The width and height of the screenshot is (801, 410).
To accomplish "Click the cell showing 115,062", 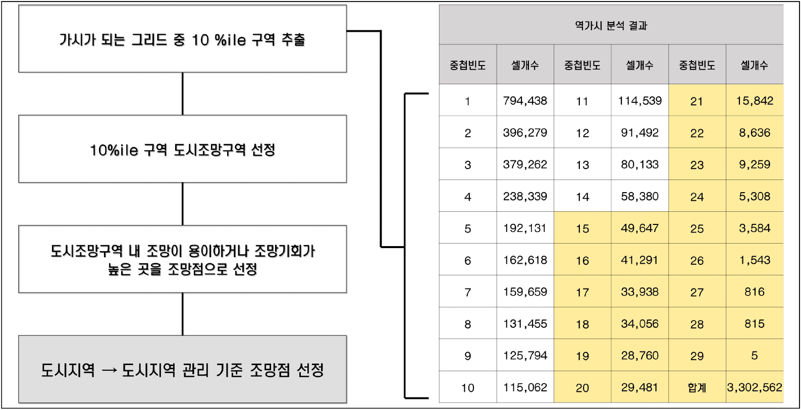I will 525,387.
